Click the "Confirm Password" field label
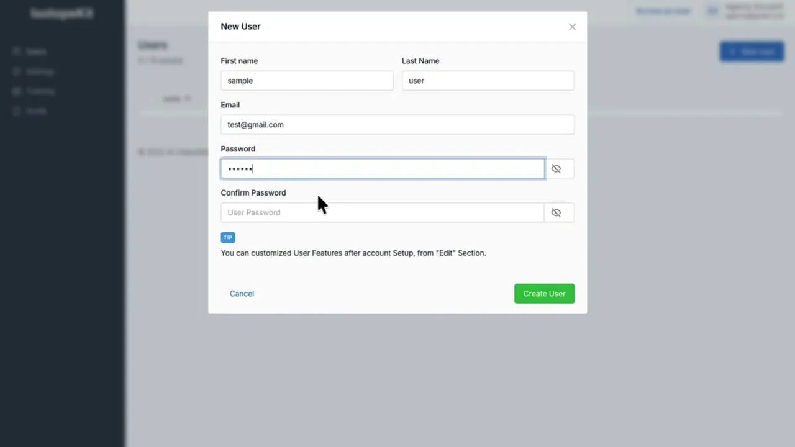The width and height of the screenshot is (795, 447). click(253, 193)
